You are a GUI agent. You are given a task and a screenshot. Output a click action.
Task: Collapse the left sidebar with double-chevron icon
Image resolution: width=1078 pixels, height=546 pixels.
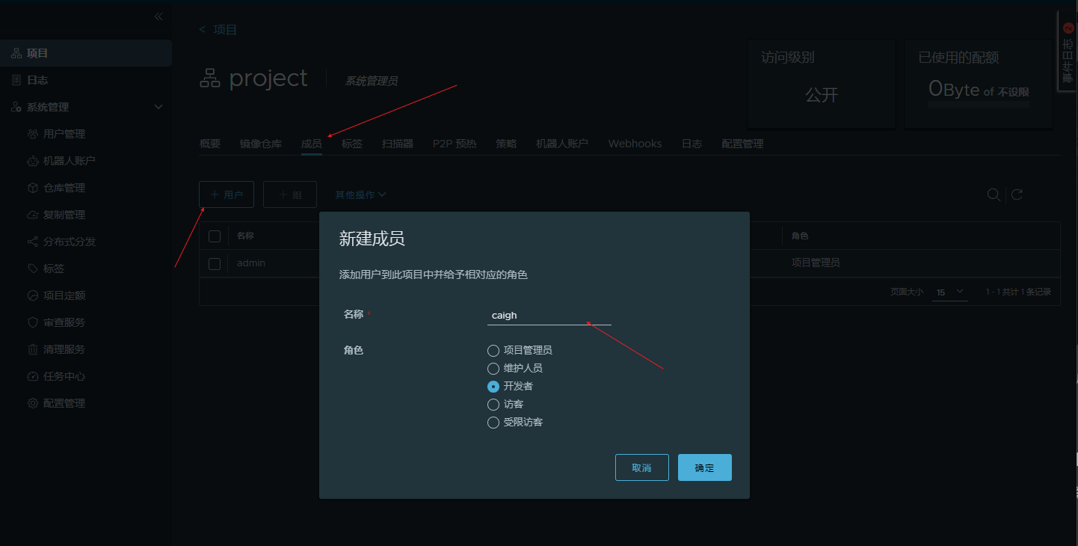[158, 16]
